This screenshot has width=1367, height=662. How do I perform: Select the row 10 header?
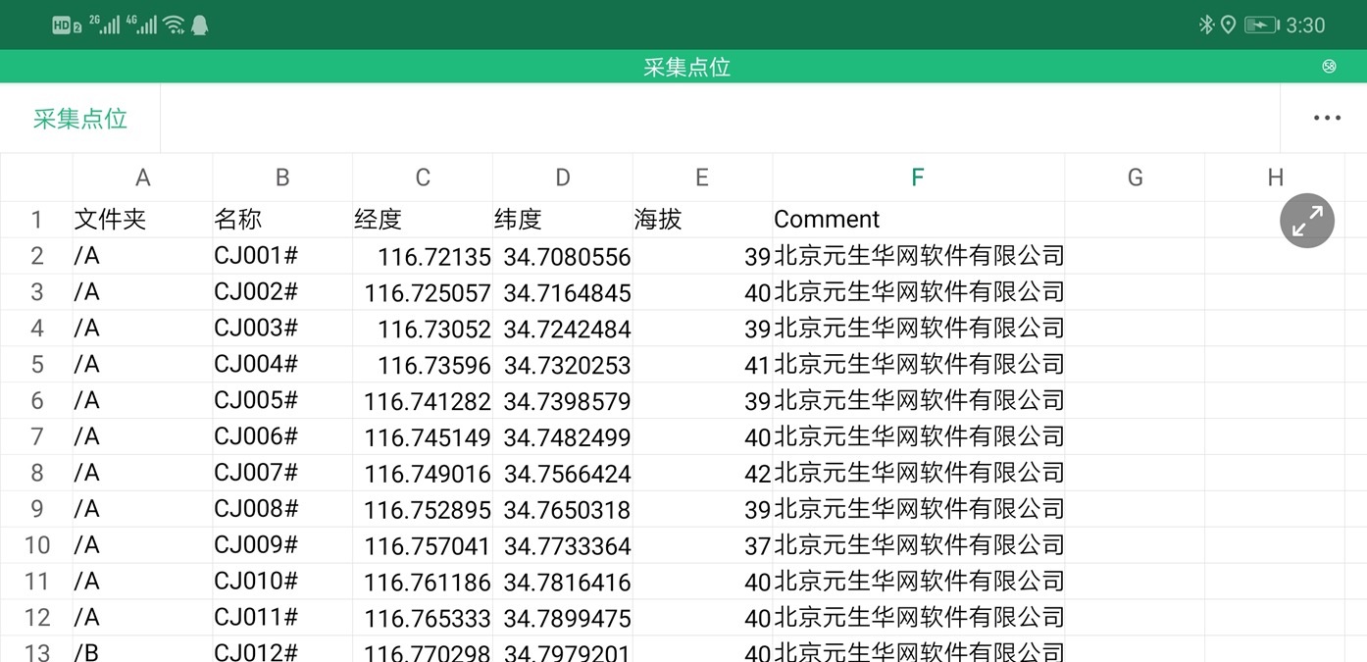pyautogui.click(x=37, y=545)
